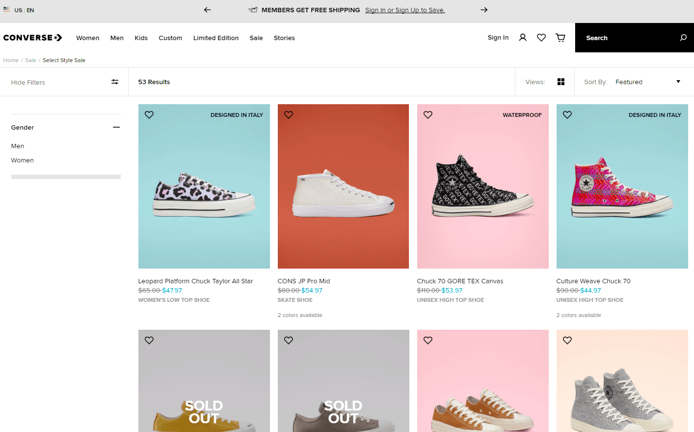Open Culture Weave Chuck 70 image

pyautogui.click(x=622, y=186)
